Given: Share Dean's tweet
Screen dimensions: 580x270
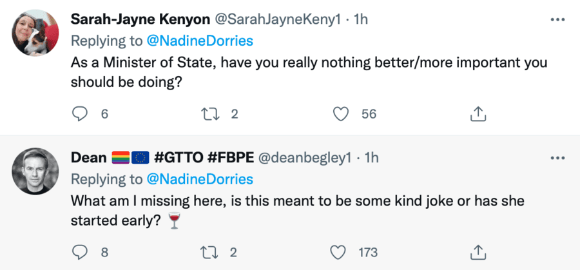Looking at the screenshot, I should point(476,251).
